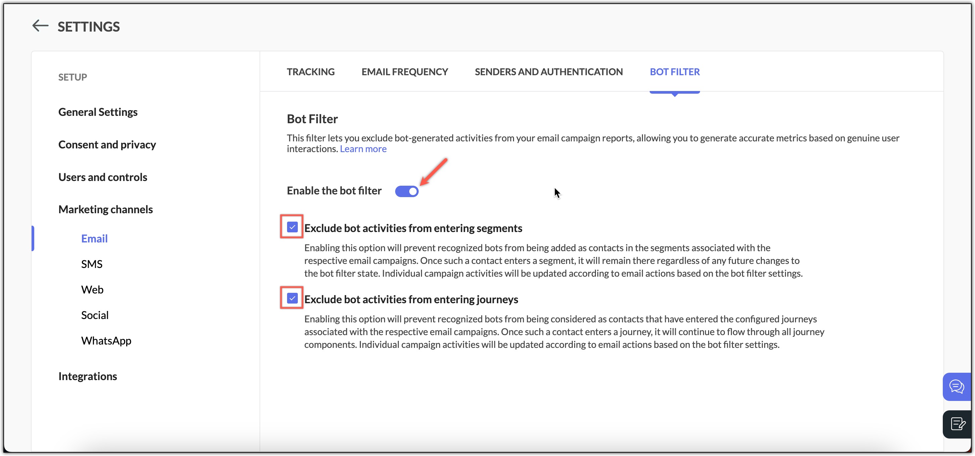This screenshot has width=975, height=456.
Task: Click the Bot Filter section heading
Action: (x=312, y=119)
